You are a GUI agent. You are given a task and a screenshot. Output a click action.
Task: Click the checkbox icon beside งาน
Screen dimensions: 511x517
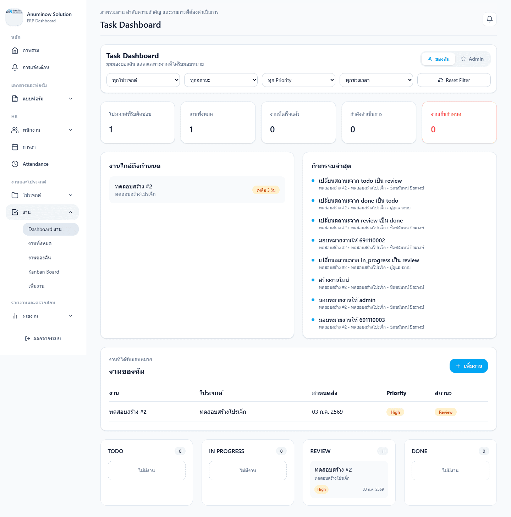pyautogui.click(x=15, y=212)
